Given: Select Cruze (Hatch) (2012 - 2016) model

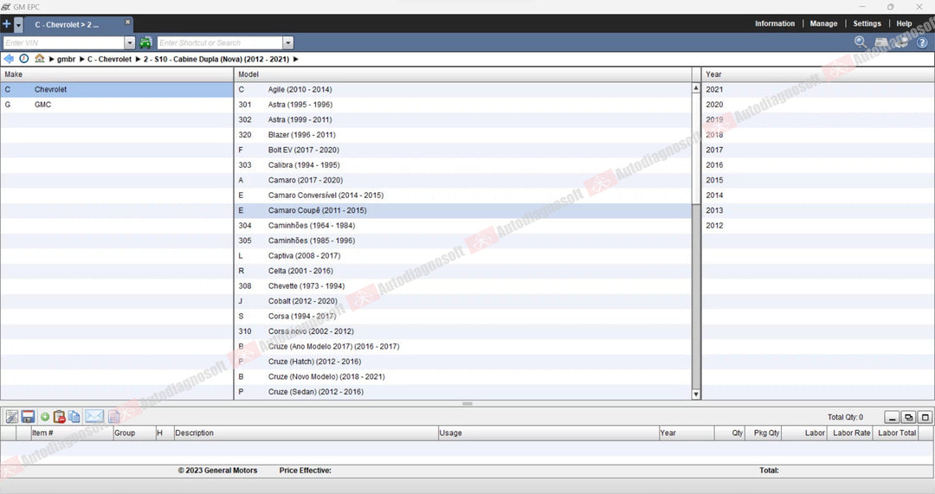Looking at the screenshot, I should pyautogui.click(x=462, y=362).
